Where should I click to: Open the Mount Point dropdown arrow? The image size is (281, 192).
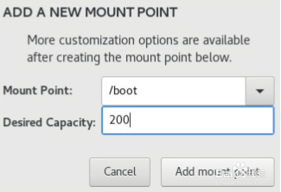click(x=260, y=91)
